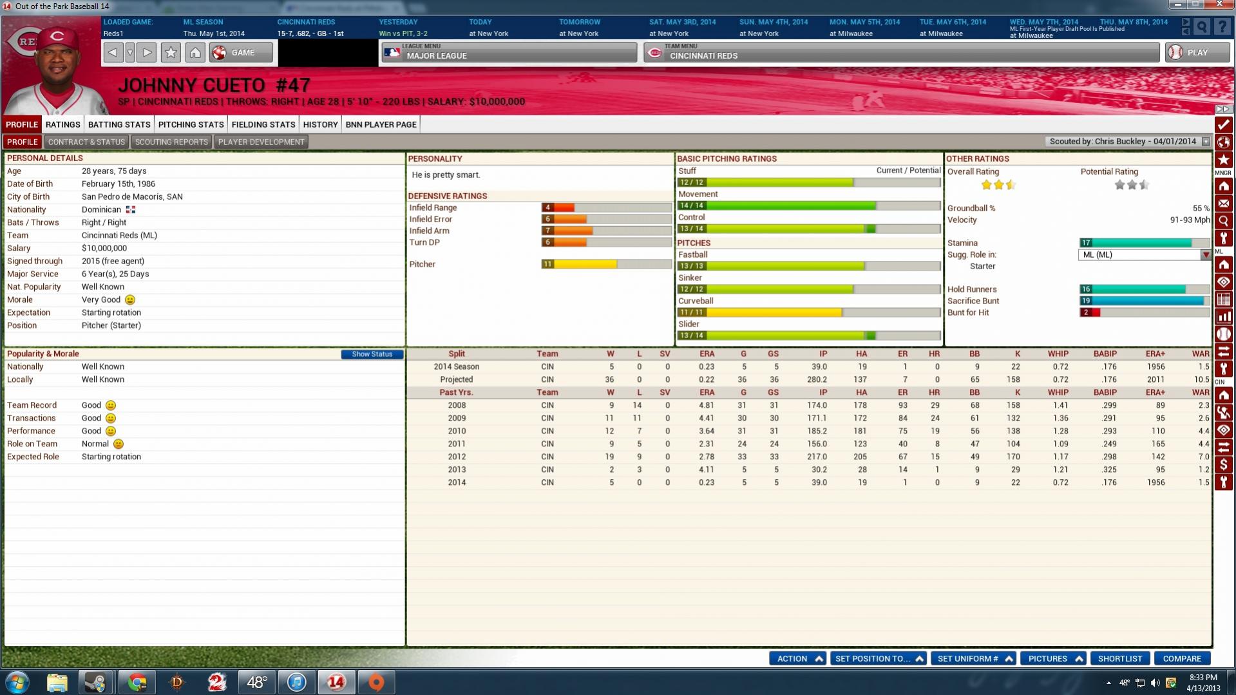
Task: Click the Sacrifice Bunt rating bar 19
Action: [1145, 301]
